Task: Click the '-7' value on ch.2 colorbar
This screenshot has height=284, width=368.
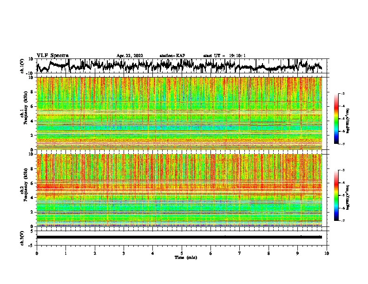Action: click(343, 220)
